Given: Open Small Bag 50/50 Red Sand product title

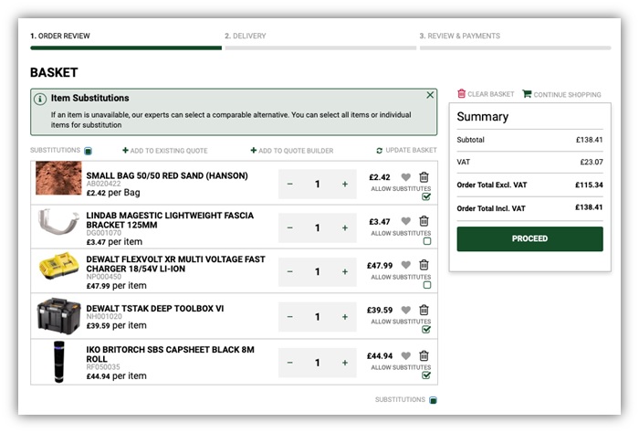Looking at the screenshot, I should coord(167,175).
